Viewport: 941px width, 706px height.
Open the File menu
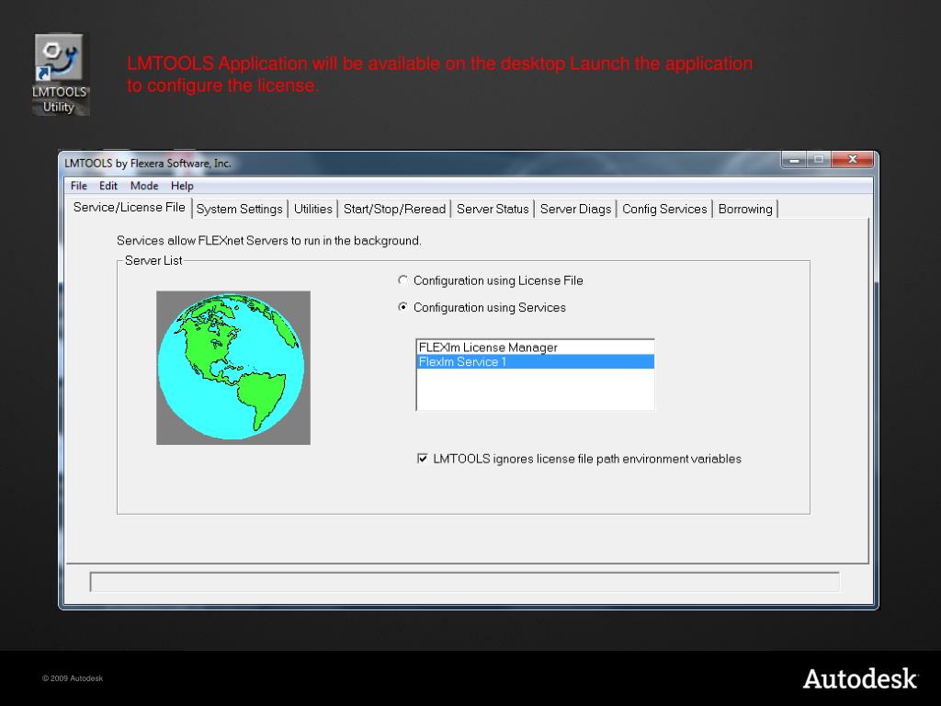[x=79, y=186]
